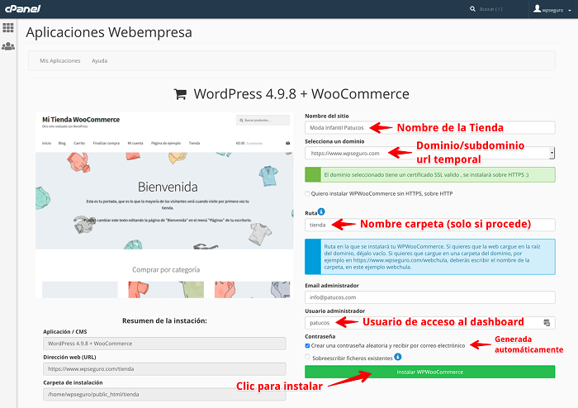Click the cPanel logo
Image resolution: width=578 pixels, height=408 pixels.
pyautogui.click(x=22, y=8)
